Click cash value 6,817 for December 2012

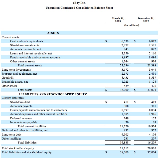click(153, 41)
